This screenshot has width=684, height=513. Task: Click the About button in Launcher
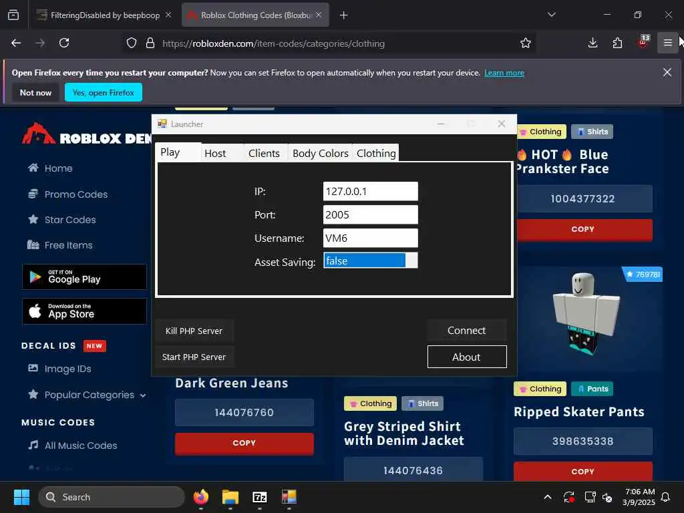(467, 357)
